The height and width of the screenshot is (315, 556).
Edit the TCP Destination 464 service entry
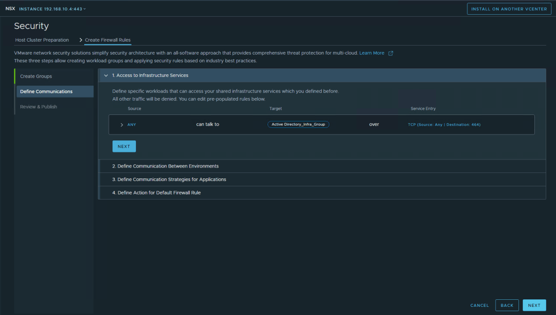click(x=444, y=125)
